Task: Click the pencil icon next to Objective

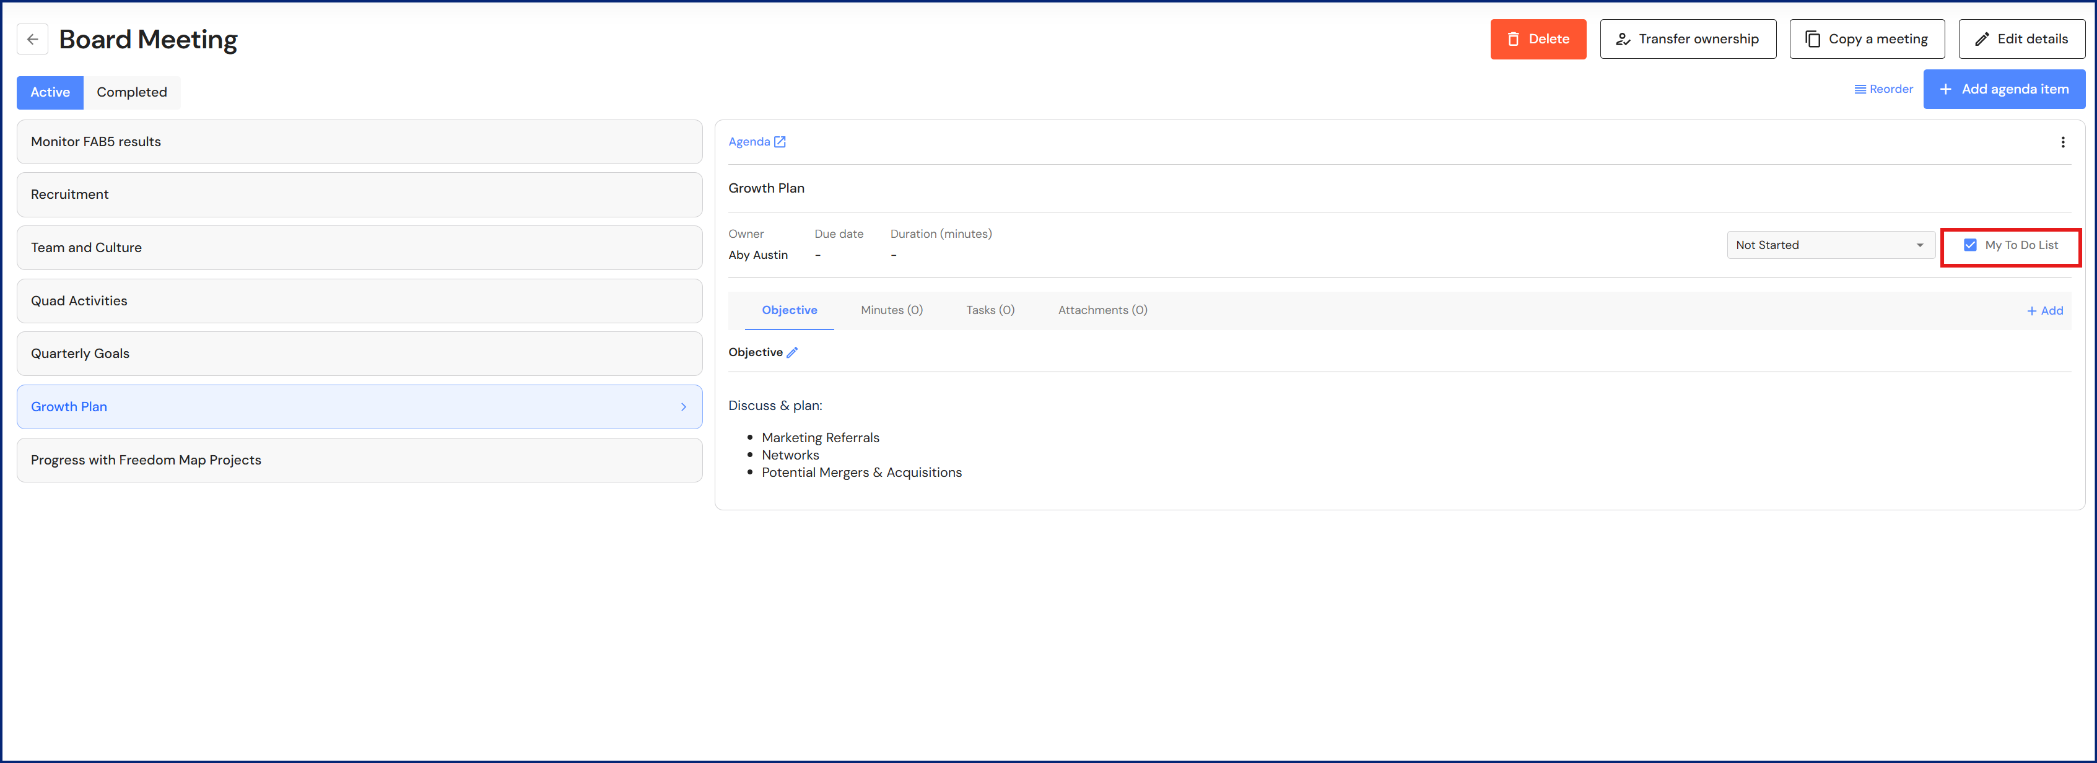Action: click(x=792, y=352)
